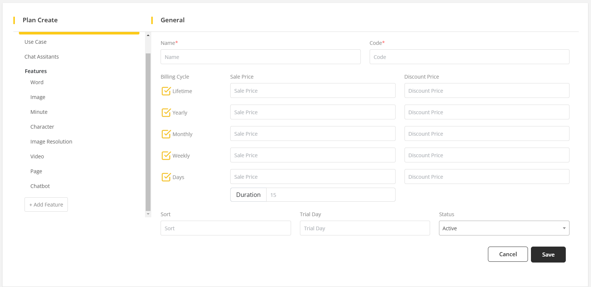Select the Word feature item
The image size is (591, 287).
(37, 82)
